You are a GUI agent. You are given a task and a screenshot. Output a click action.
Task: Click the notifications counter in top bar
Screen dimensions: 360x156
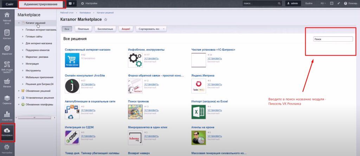(72, 3)
